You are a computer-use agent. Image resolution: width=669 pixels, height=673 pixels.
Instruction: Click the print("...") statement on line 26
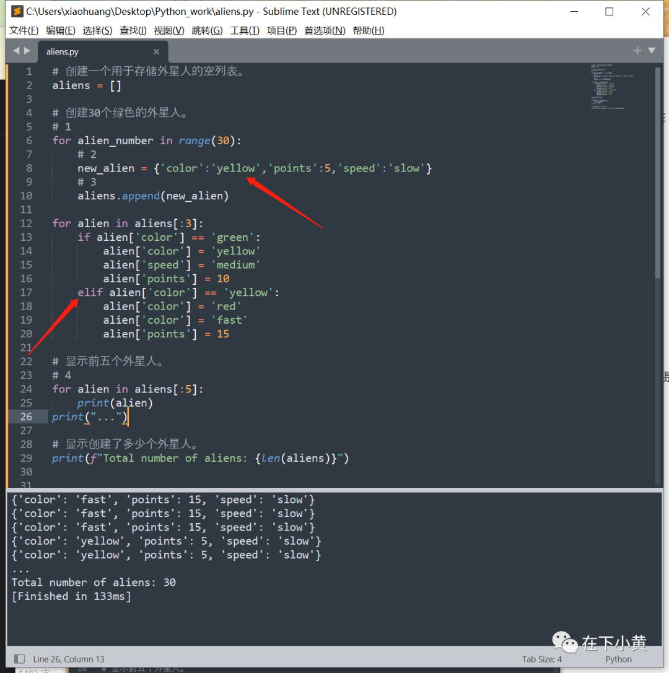pyautogui.click(x=90, y=417)
